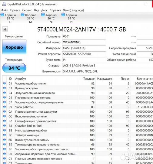Click status icon of attribute BD row
The height and width of the screenshot is (164, 153).
(x=5, y=140)
